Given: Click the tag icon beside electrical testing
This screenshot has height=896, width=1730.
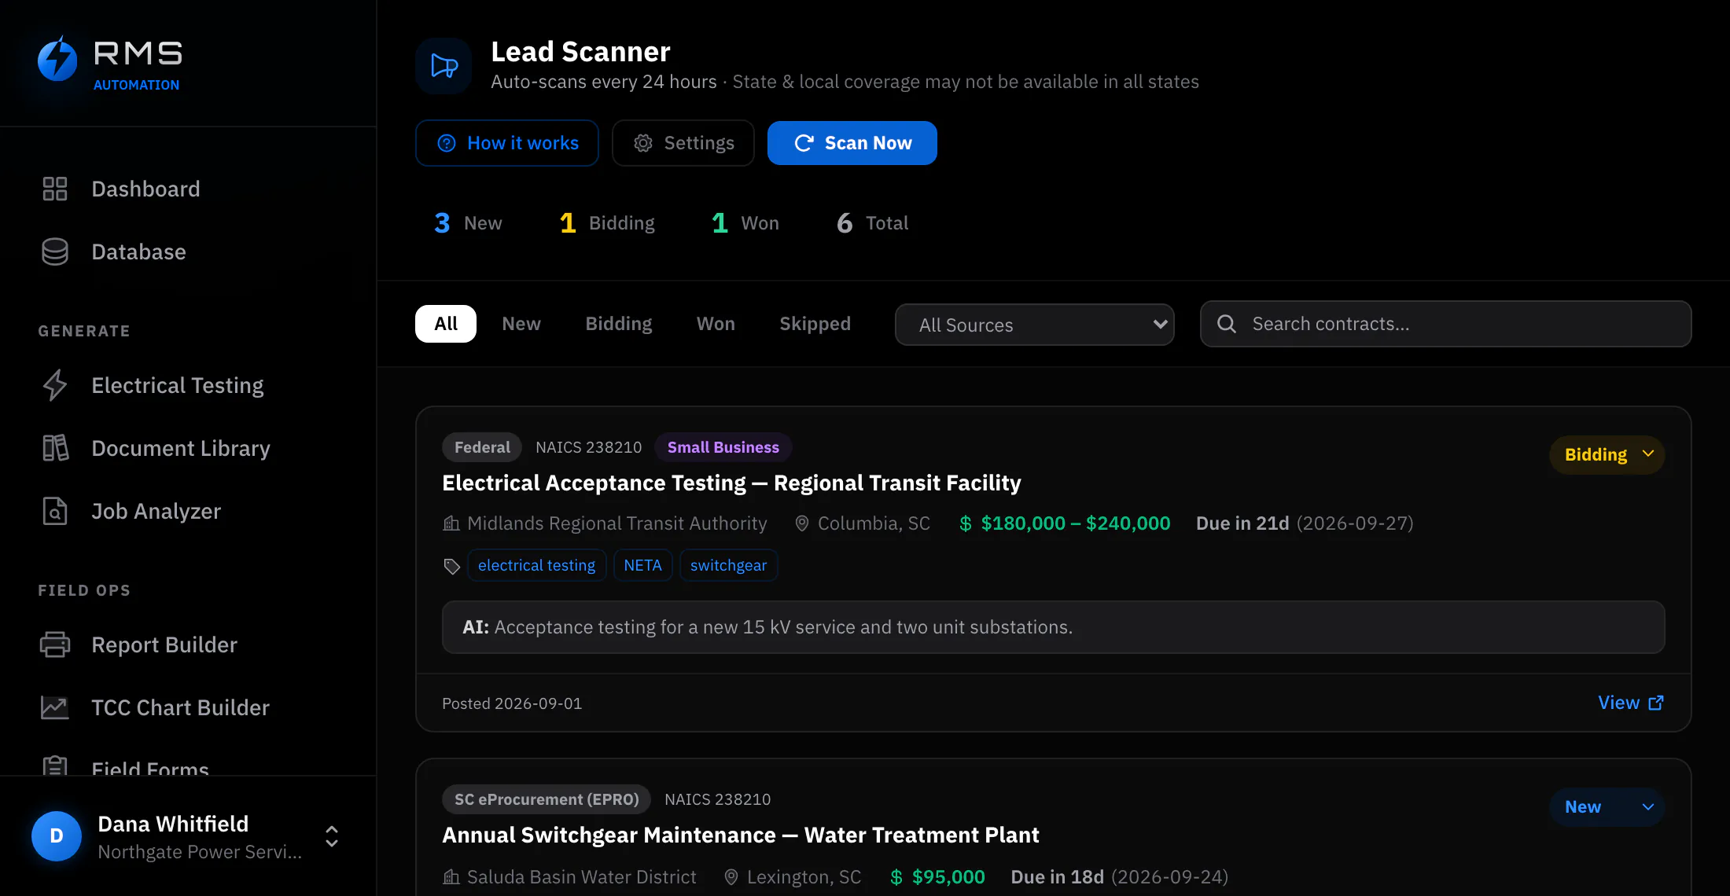Looking at the screenshot, I should [451, 566].
